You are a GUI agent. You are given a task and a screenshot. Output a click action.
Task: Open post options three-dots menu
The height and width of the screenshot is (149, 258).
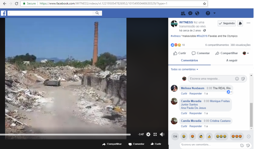248,23
